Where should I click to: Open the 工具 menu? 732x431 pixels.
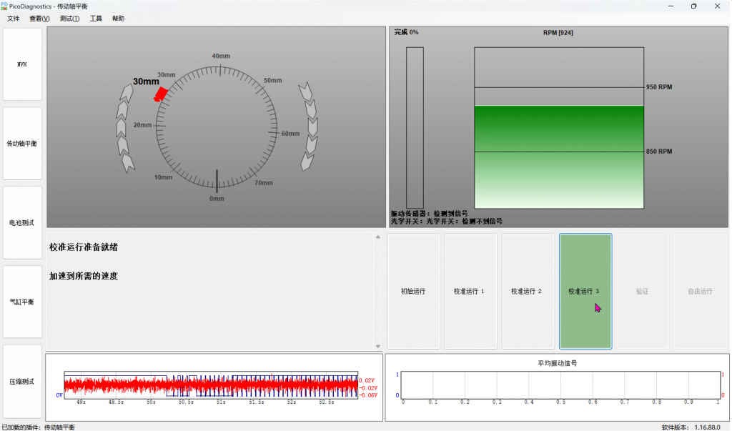pos(96,19)
